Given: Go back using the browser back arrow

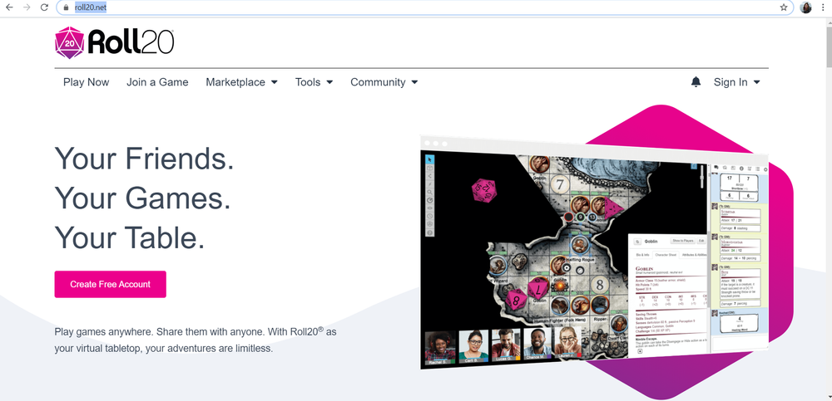Looking at the screenshot, I should click(x=9, y=7).
